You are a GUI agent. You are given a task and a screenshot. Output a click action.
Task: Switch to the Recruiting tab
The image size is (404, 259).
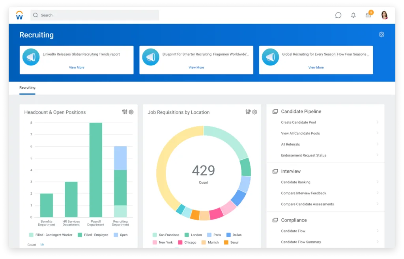(27, 88)
